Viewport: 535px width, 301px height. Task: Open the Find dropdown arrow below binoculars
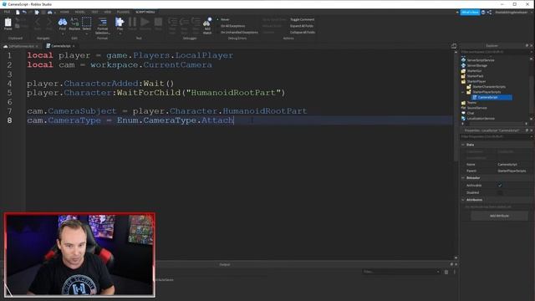63,33
